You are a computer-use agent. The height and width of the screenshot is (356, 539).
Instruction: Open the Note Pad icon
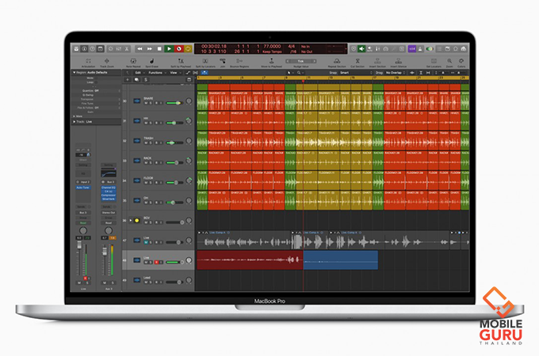[447, 49]
